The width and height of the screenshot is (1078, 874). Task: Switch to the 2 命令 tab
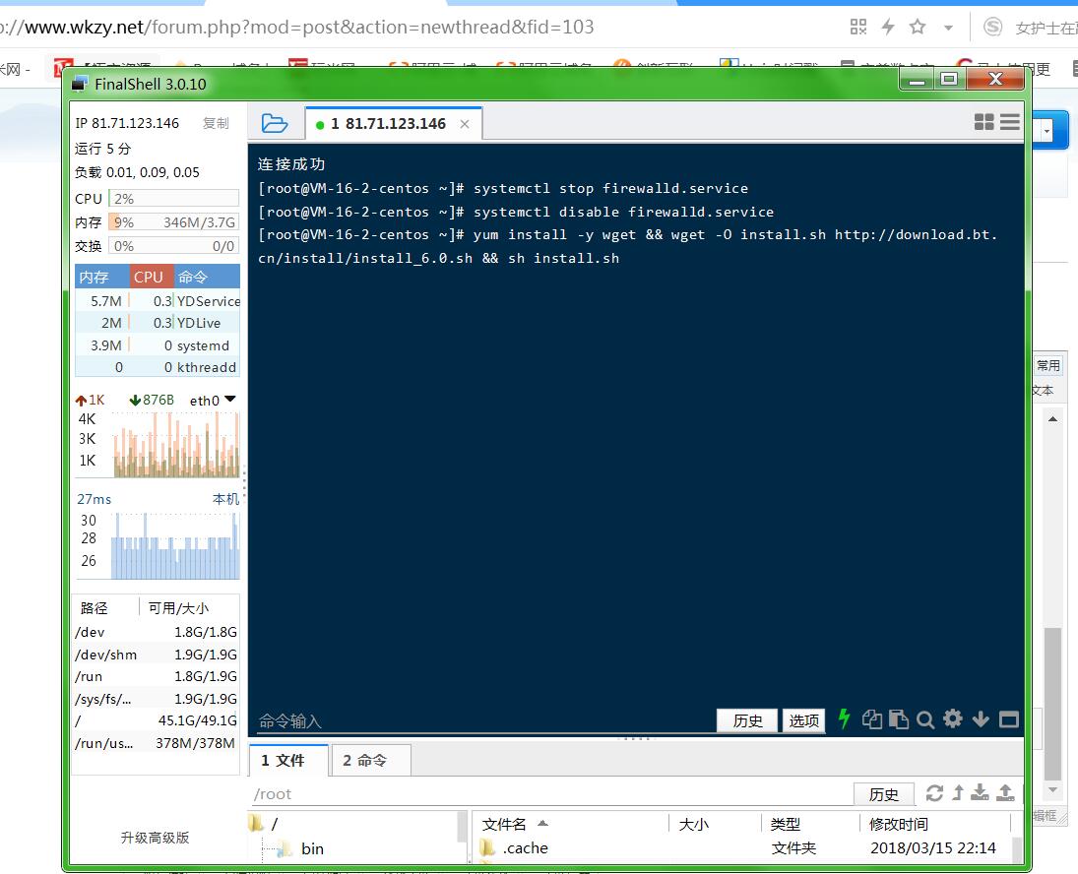pyautogui.click(x=364, y=760)
